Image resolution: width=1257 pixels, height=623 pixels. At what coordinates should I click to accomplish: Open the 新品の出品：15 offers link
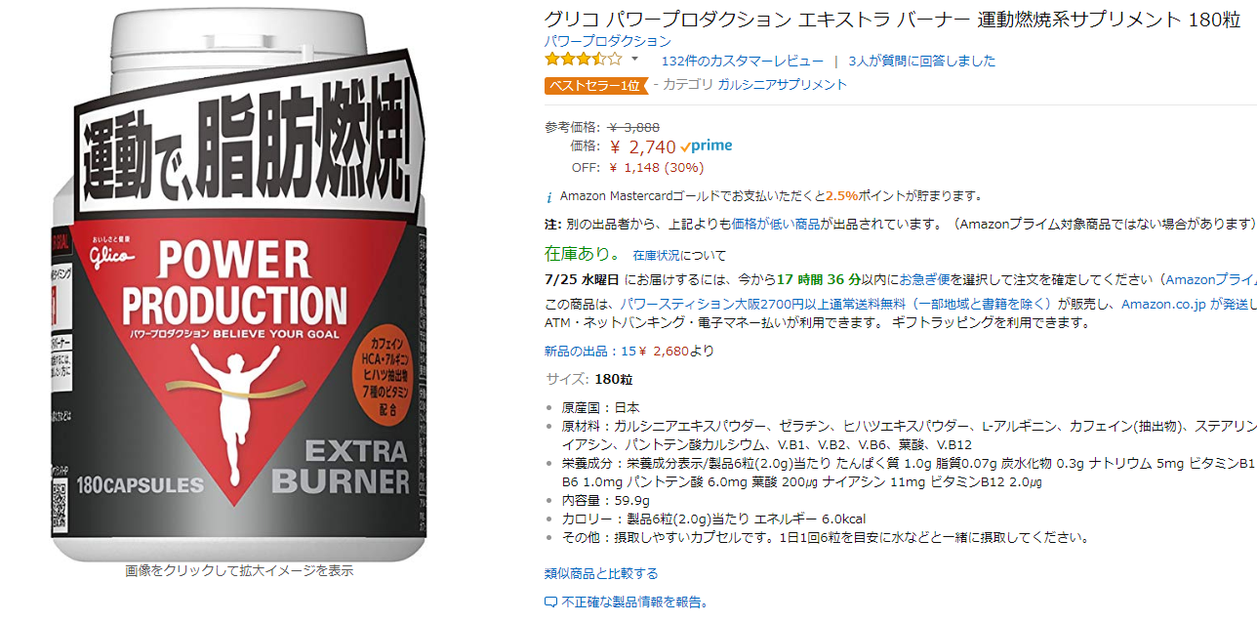[x=629, y=352]
